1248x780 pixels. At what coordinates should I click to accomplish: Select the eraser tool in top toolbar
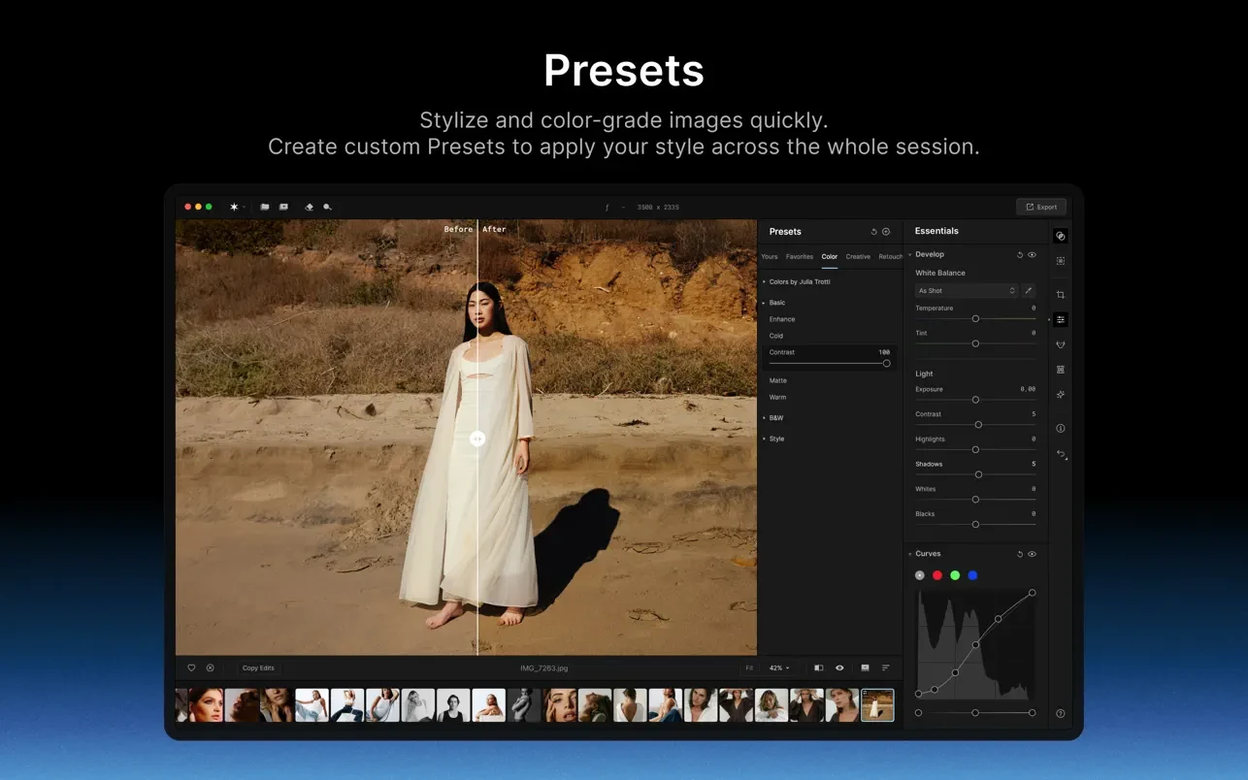tap(309, 207)
